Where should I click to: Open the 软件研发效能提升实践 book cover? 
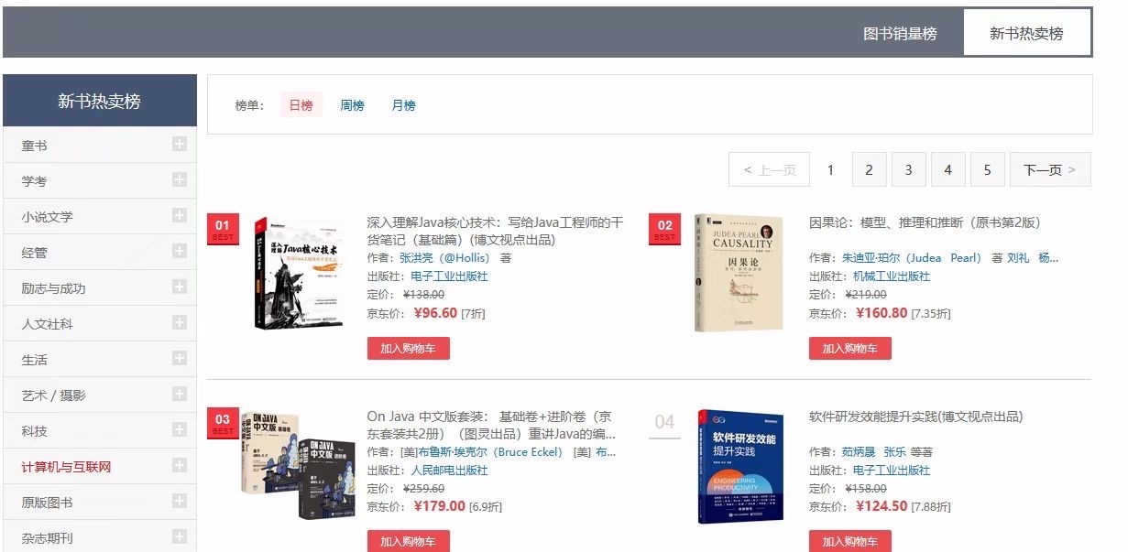pos(739,467)
